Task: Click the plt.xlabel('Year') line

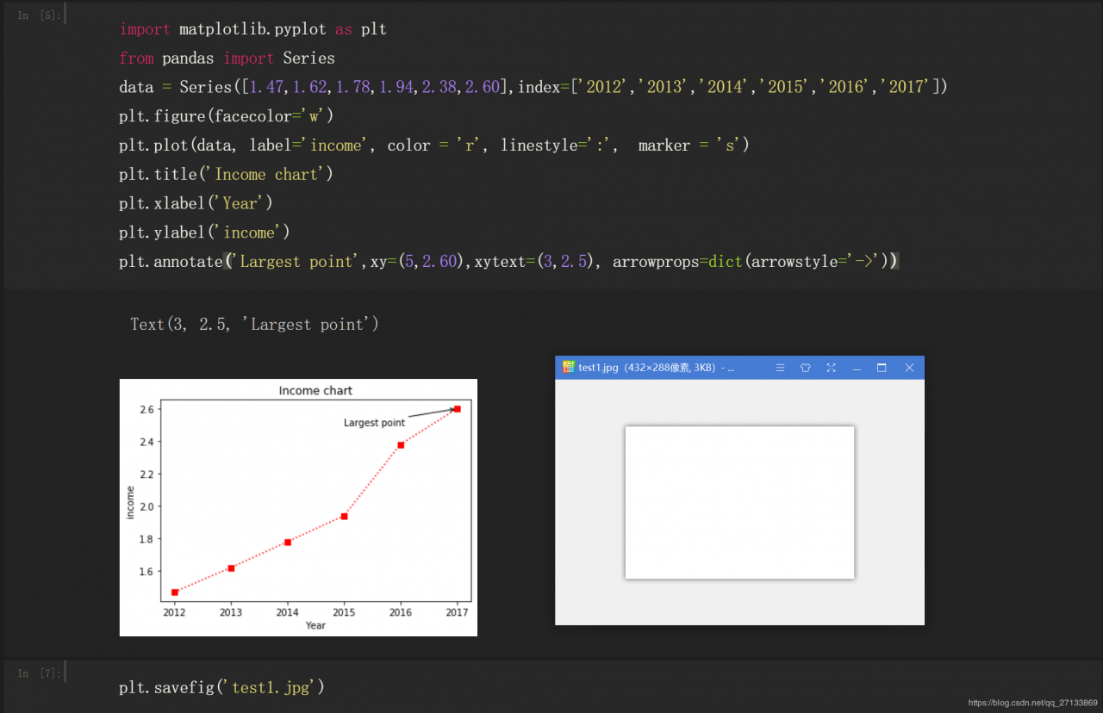Action: click(x=196, y=203)
